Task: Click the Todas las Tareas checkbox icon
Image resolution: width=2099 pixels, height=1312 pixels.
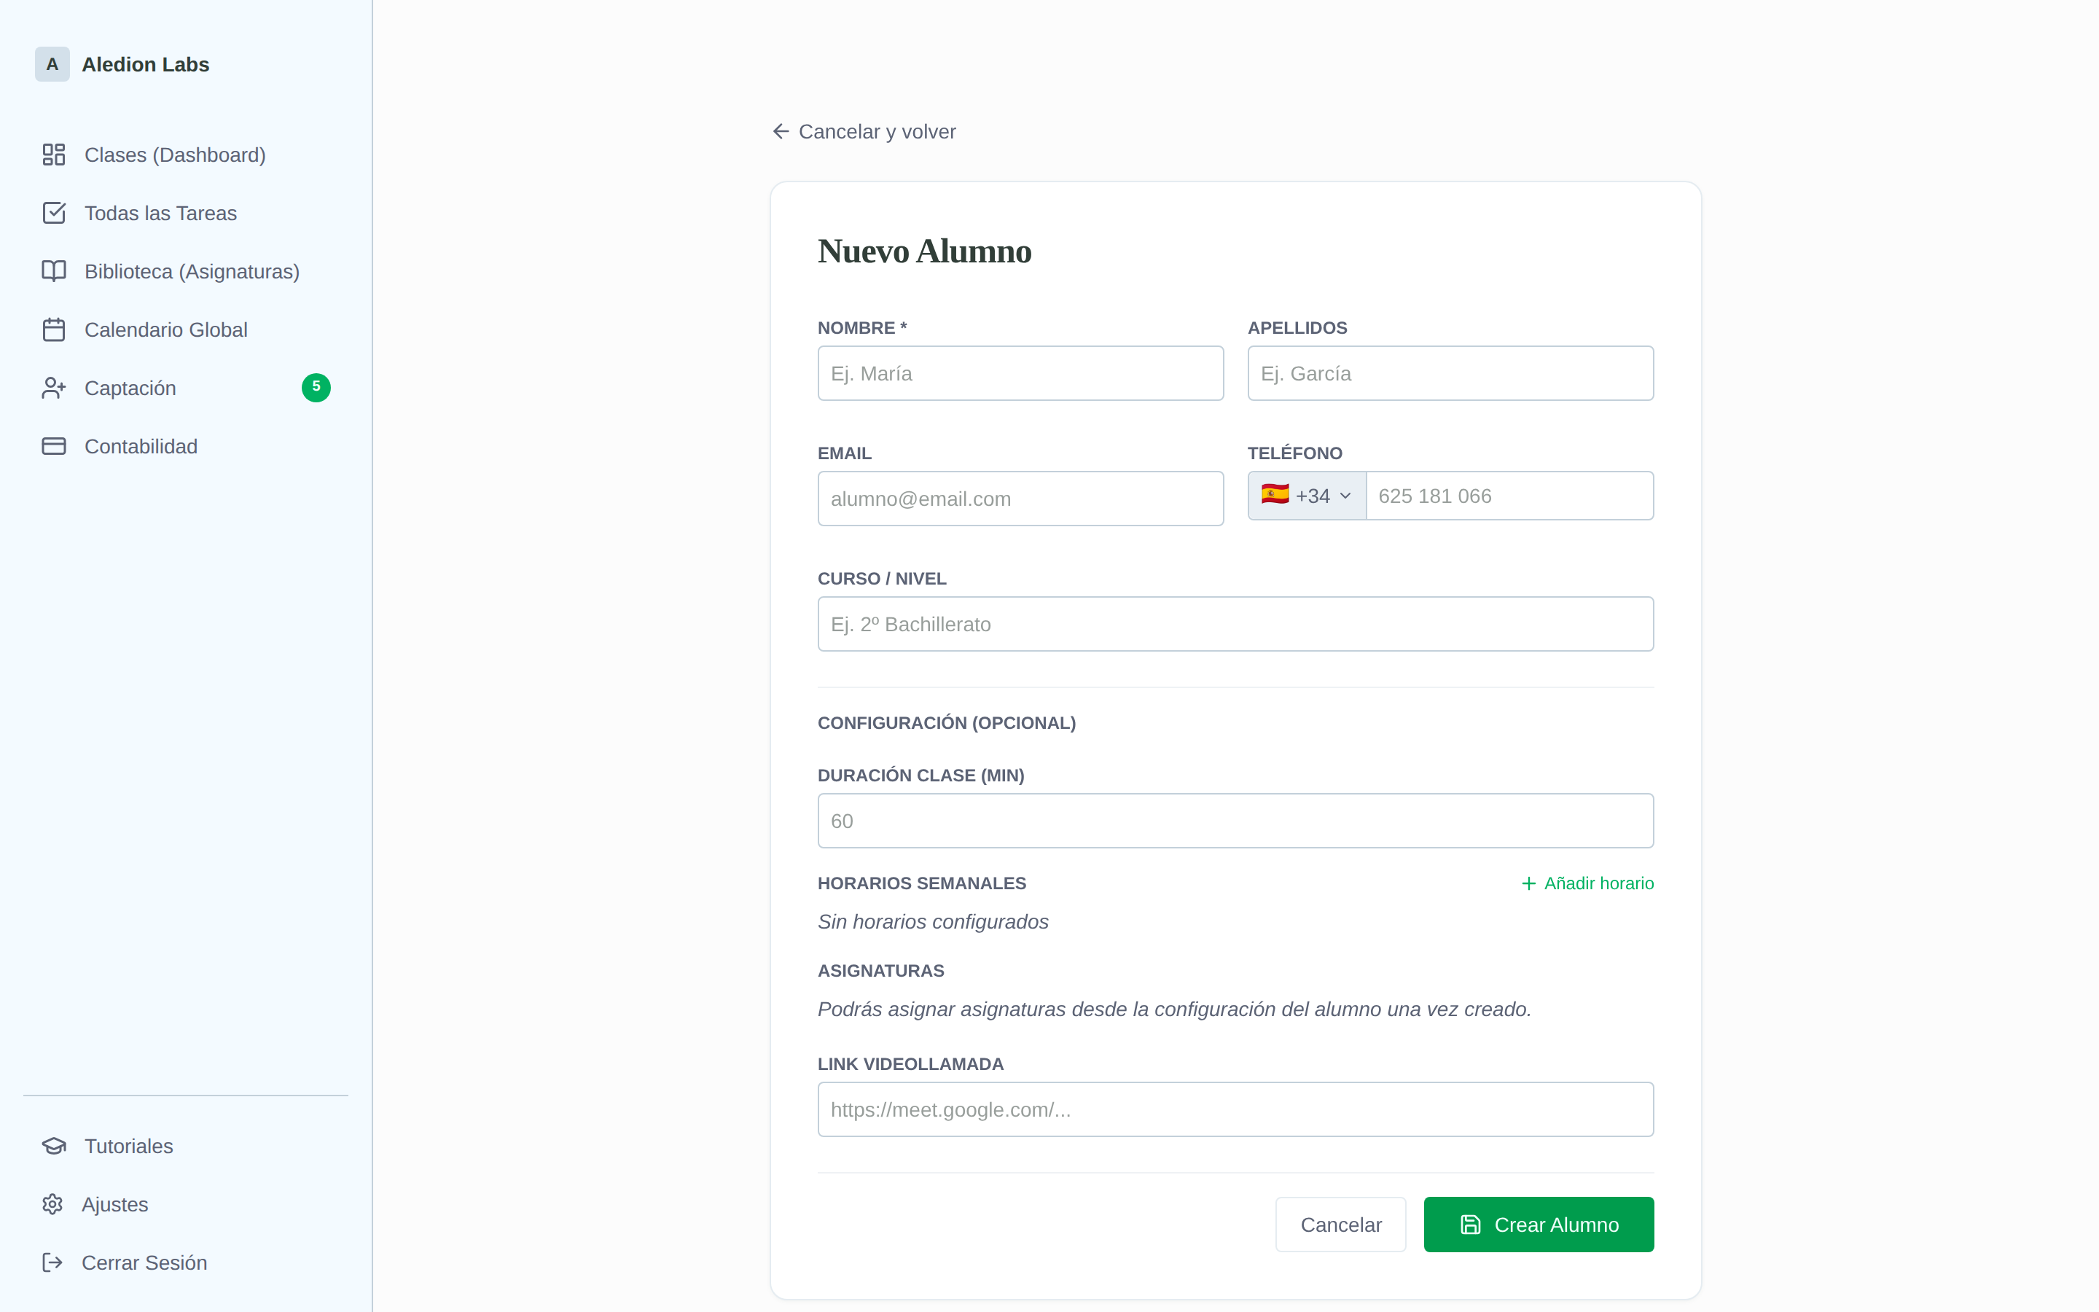Action: pos(54,213)
